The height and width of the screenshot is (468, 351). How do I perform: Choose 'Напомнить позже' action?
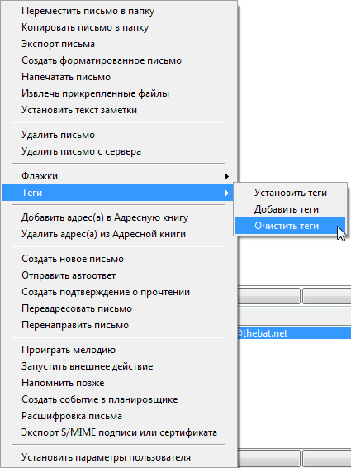118,383
